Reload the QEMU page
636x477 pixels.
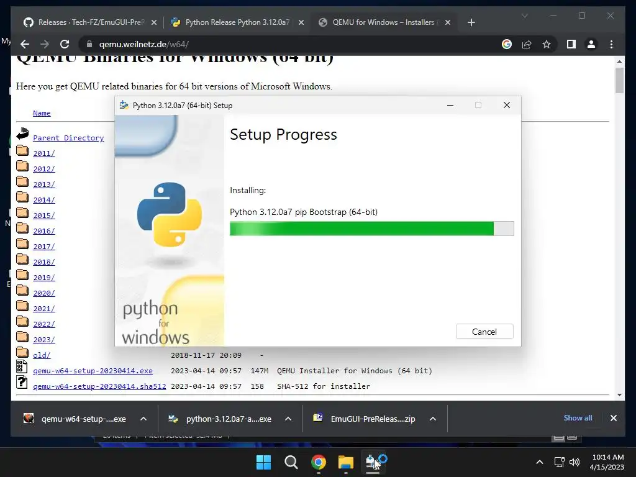coord(65,44)
